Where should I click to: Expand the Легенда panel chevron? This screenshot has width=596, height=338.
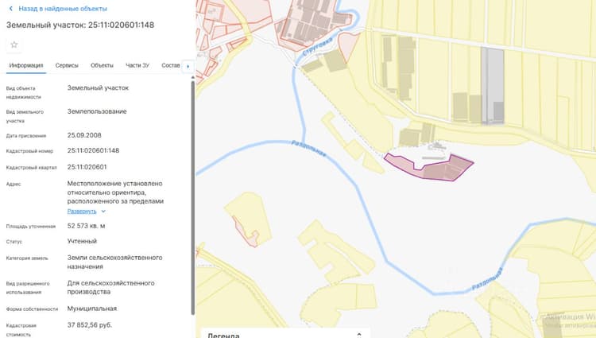tap(359, 335)
